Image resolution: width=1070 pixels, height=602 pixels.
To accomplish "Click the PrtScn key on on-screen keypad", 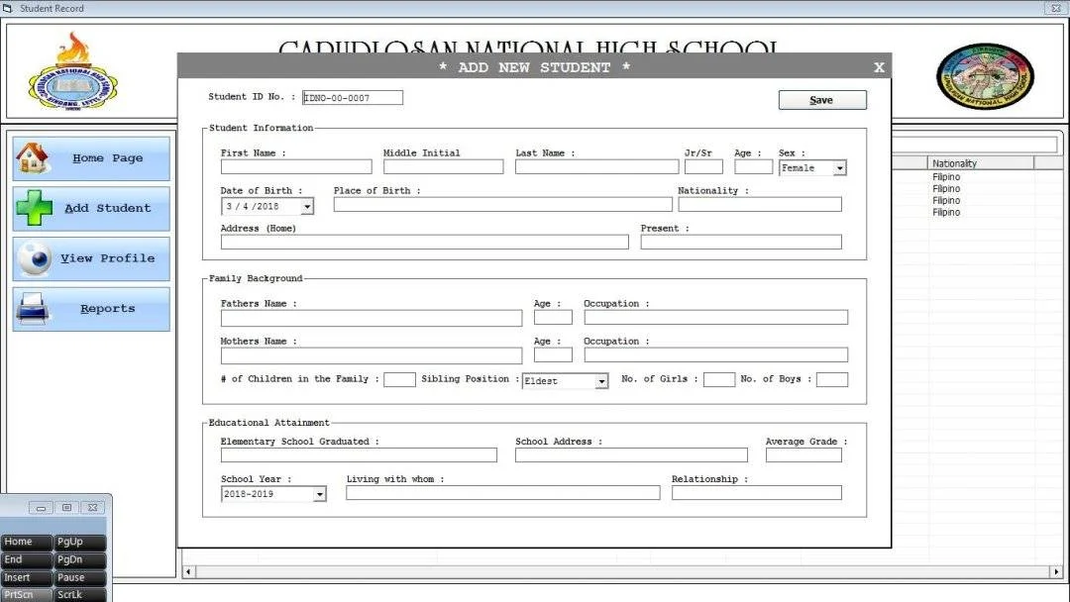I will [x=27, y=595].
